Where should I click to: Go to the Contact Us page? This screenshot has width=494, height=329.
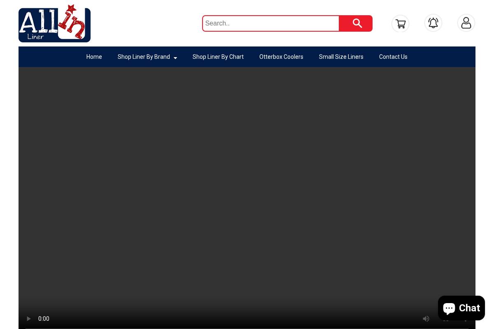coord(393,57)
